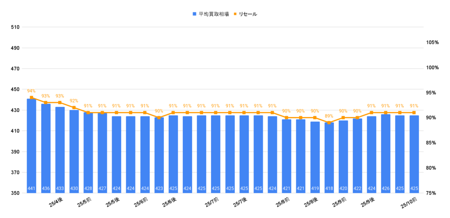Click the blue 平均買取相場 legend swatch
Screen dimensions: 450x218
pyautogui.click(x=194, y=14)
